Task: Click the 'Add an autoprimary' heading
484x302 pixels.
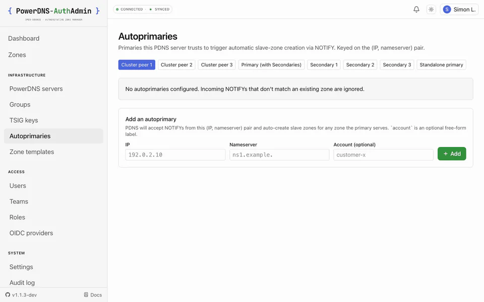Action: [x=151, y=119]
